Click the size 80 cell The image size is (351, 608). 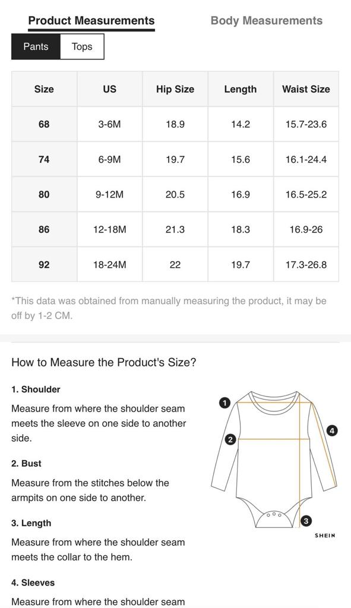[44, 194]
